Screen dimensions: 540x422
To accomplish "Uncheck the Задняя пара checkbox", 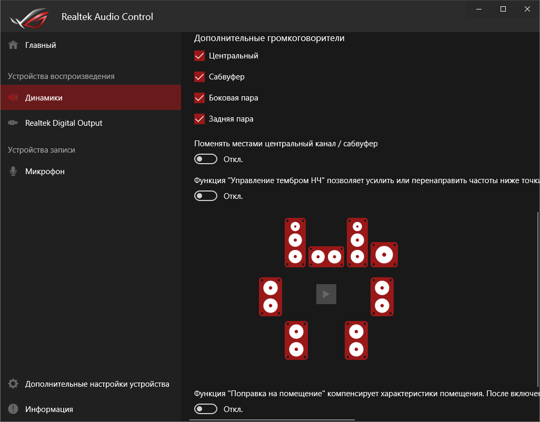I will pyautogui.click(x=199, y=119).
